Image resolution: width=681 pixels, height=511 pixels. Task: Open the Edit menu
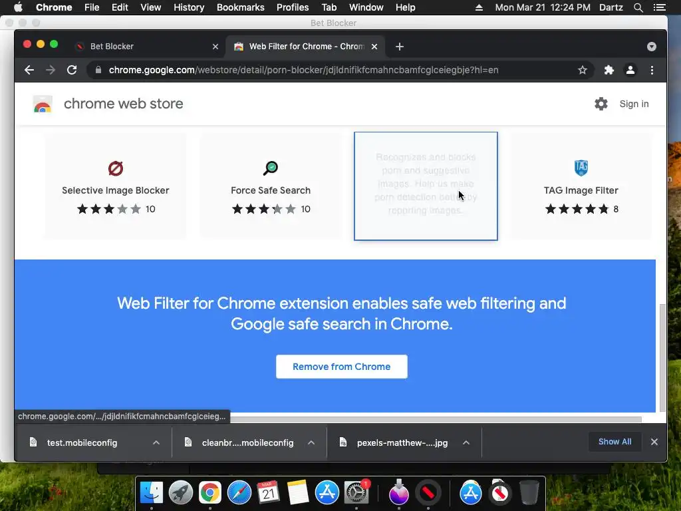[120, 7]
